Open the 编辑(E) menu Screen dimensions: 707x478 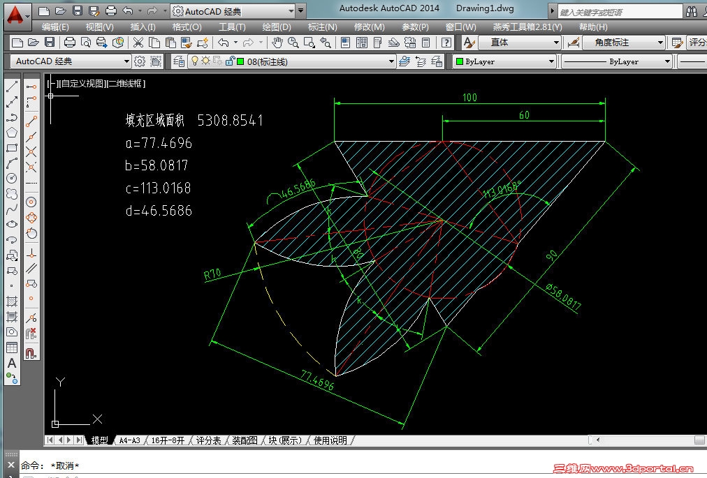[x=55, y=27]
